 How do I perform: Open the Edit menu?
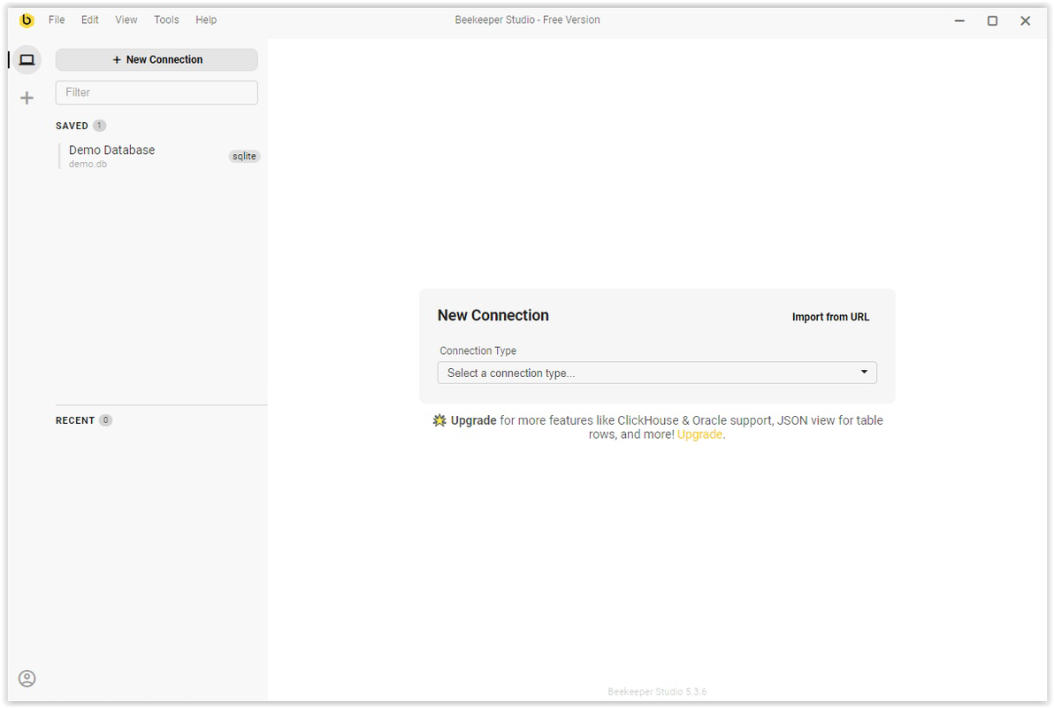click(90, 20)
